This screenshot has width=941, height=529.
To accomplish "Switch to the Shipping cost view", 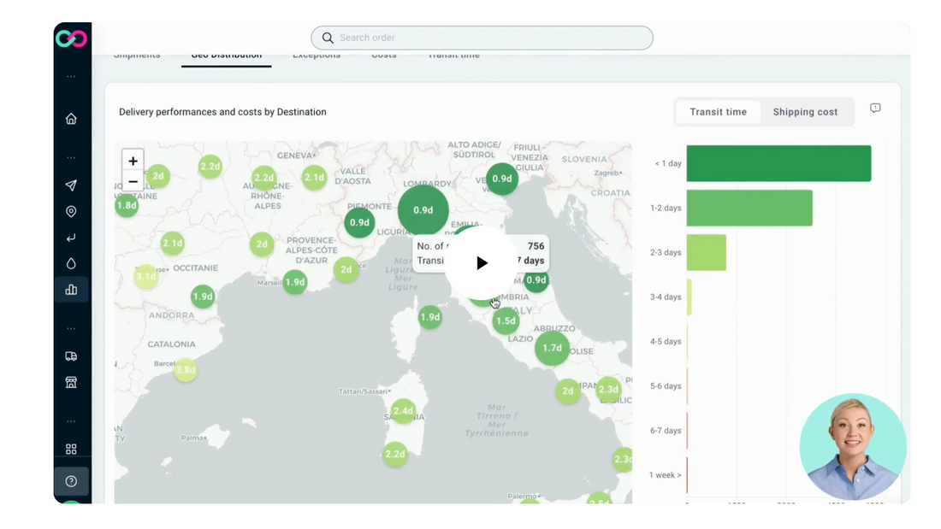I will tap(804, 111).
